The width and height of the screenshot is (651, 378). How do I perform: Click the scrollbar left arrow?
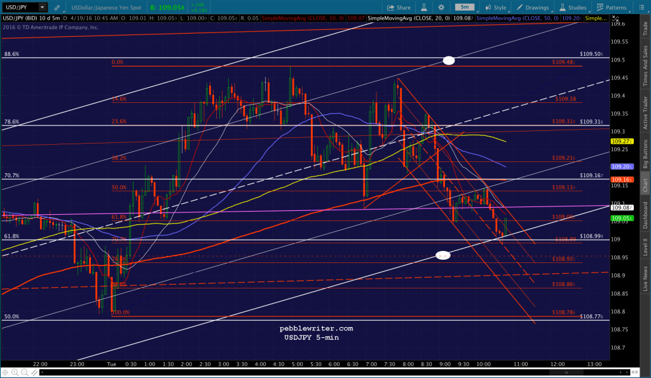41,372
